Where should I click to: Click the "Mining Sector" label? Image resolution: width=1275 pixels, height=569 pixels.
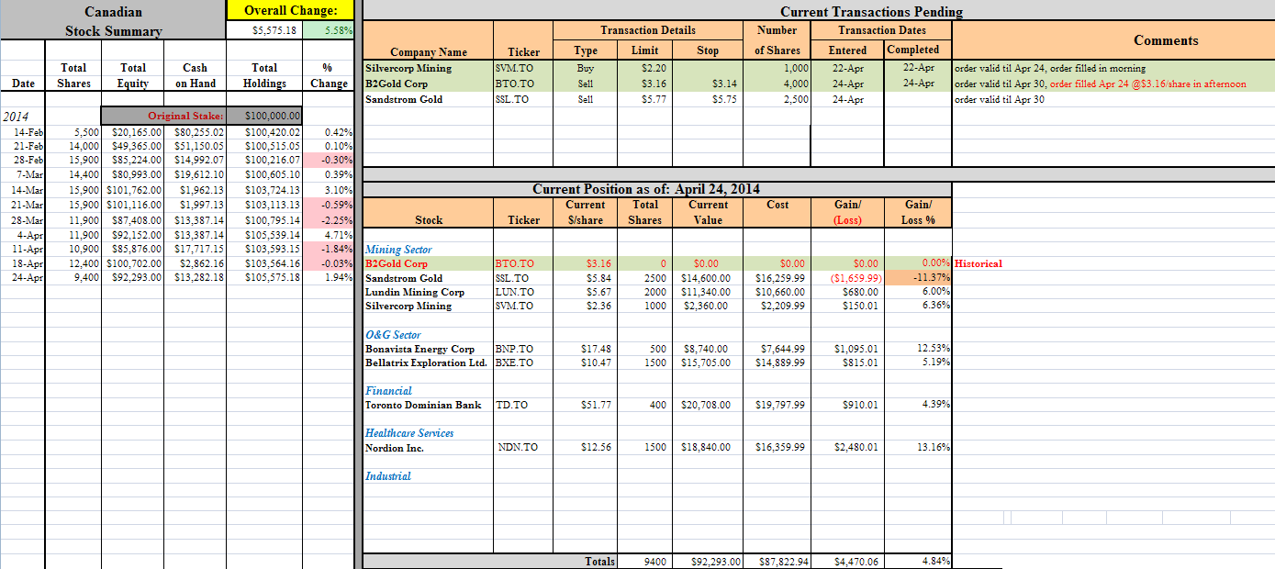[398, 250]
